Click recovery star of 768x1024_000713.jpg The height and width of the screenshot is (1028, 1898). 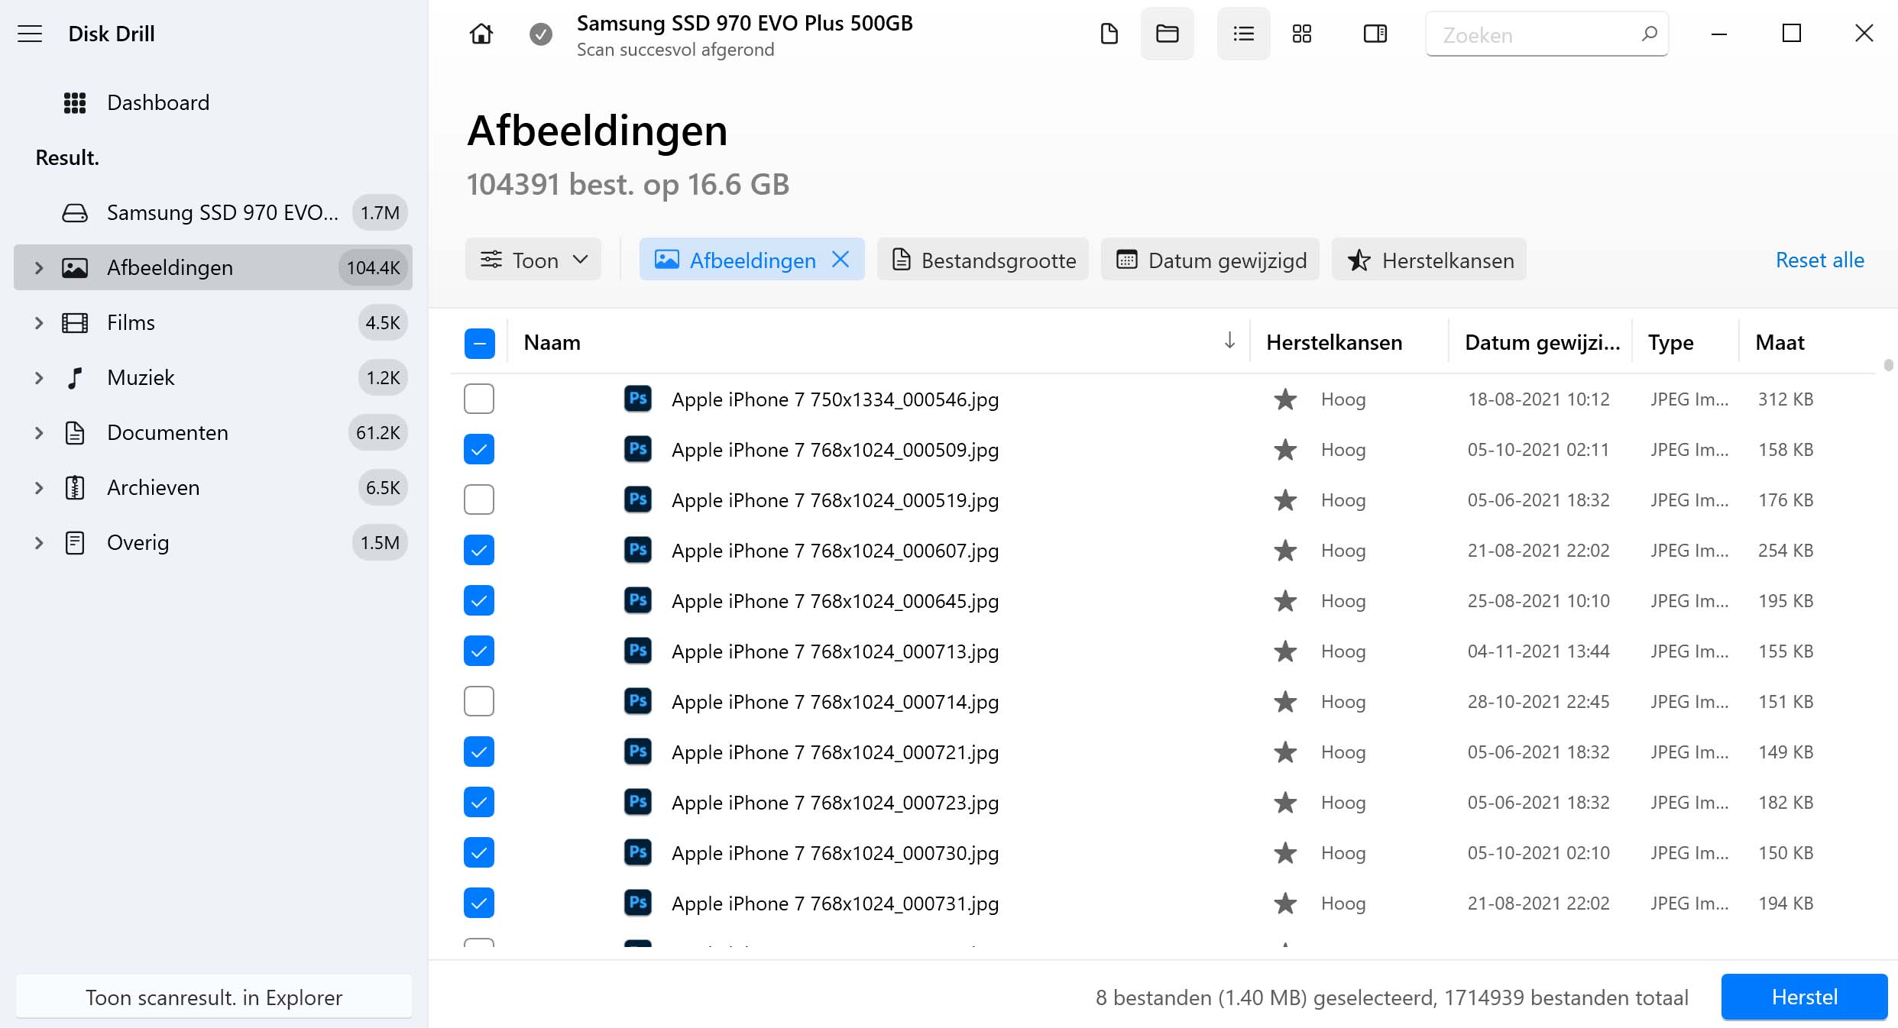(1285, 651)
